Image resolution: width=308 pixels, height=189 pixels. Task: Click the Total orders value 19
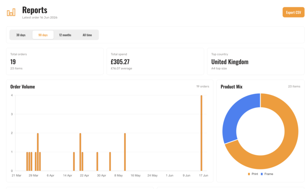coord(13,62)
